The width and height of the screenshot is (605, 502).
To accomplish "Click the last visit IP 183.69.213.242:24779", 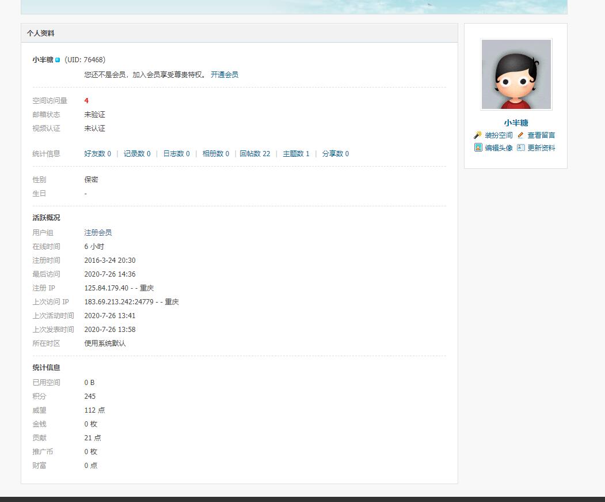I will click(119, 302).
